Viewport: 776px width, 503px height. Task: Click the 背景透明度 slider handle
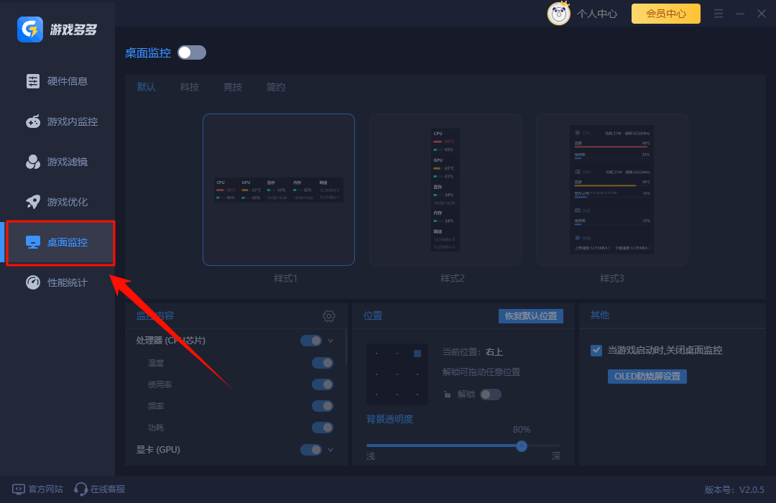point(522,446)
